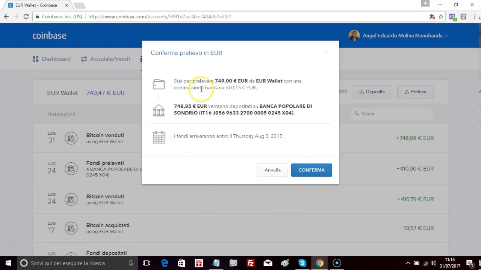
Task: Click the Preleva button
Action: click(x=415, y=91)
